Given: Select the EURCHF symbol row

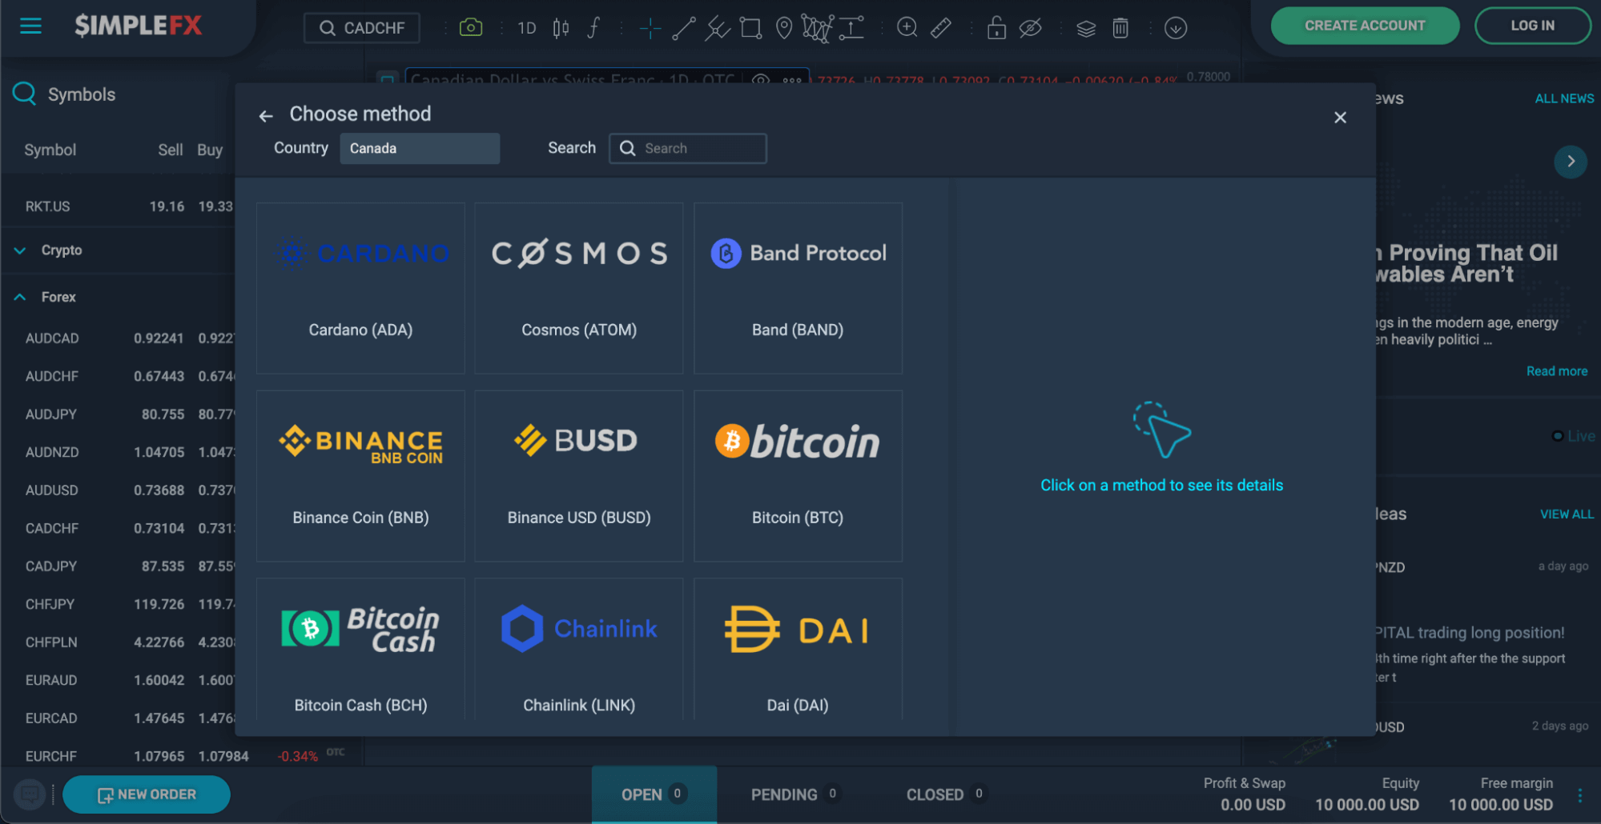Looking at the screenshot, I should tap(180, 756).
